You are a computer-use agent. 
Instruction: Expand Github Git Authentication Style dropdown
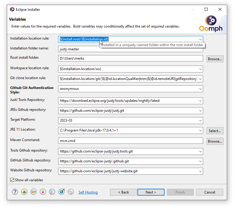pos(200,89)
